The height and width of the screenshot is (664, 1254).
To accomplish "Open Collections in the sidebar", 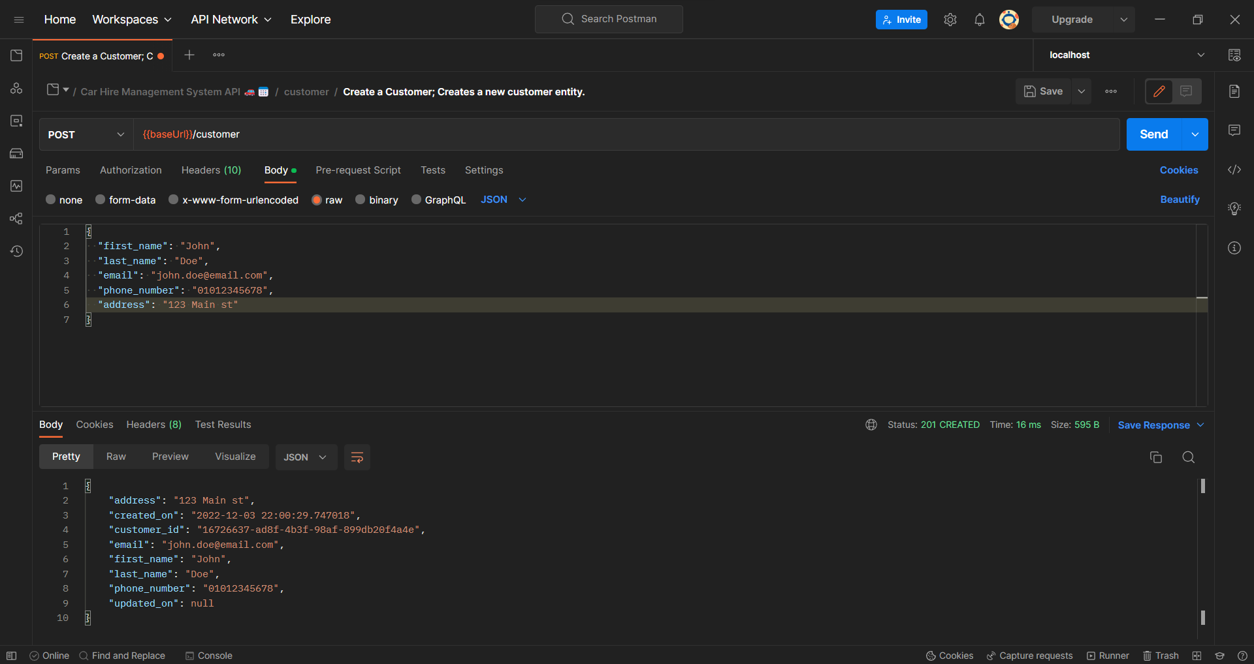I will (x=16, y=55).
